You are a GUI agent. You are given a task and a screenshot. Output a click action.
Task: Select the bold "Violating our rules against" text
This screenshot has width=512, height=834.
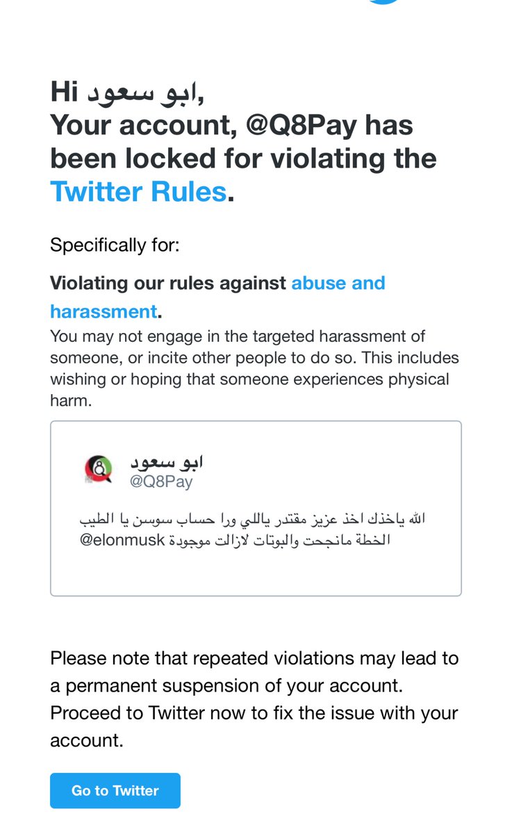tap(168, 283)
